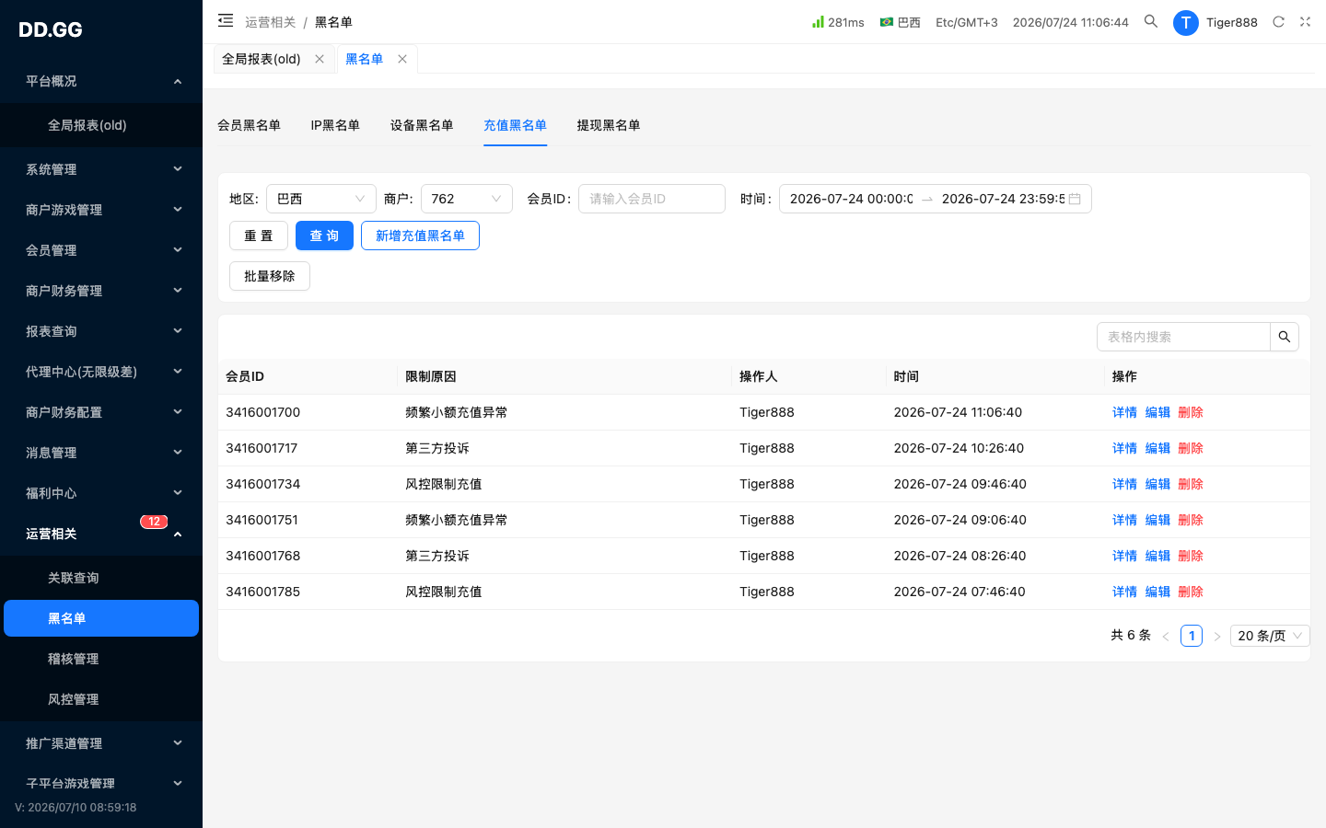Image resolution: width=1326 pixels, height=828 pixels.
Task: Click the 12 notification badge
Action: click(154, 522)
